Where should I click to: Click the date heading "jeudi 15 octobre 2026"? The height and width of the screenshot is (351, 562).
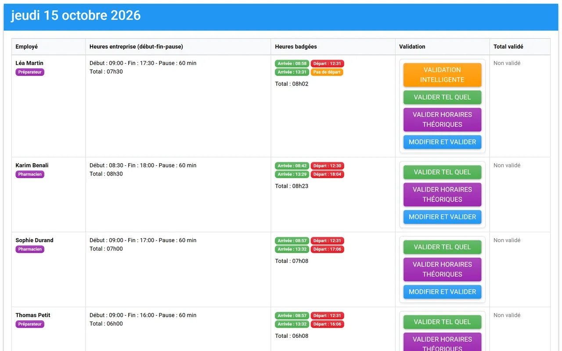coord(76,15)
